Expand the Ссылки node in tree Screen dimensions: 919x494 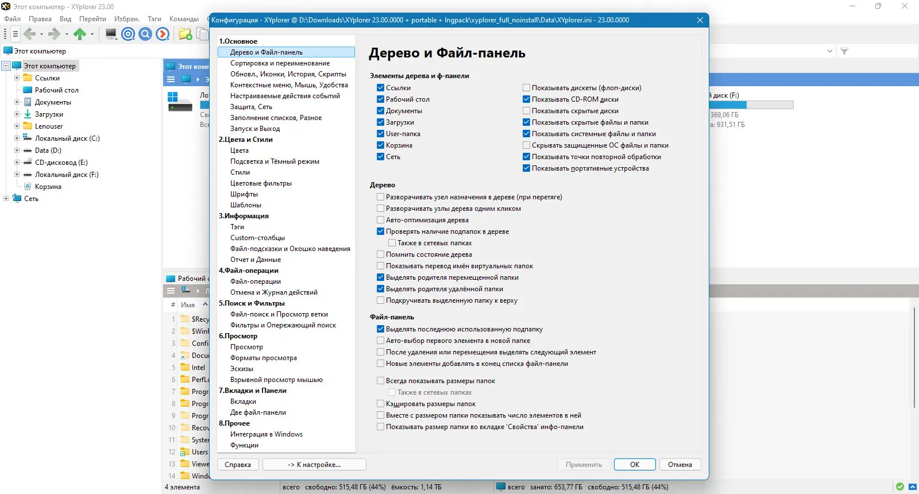(17, 78)
